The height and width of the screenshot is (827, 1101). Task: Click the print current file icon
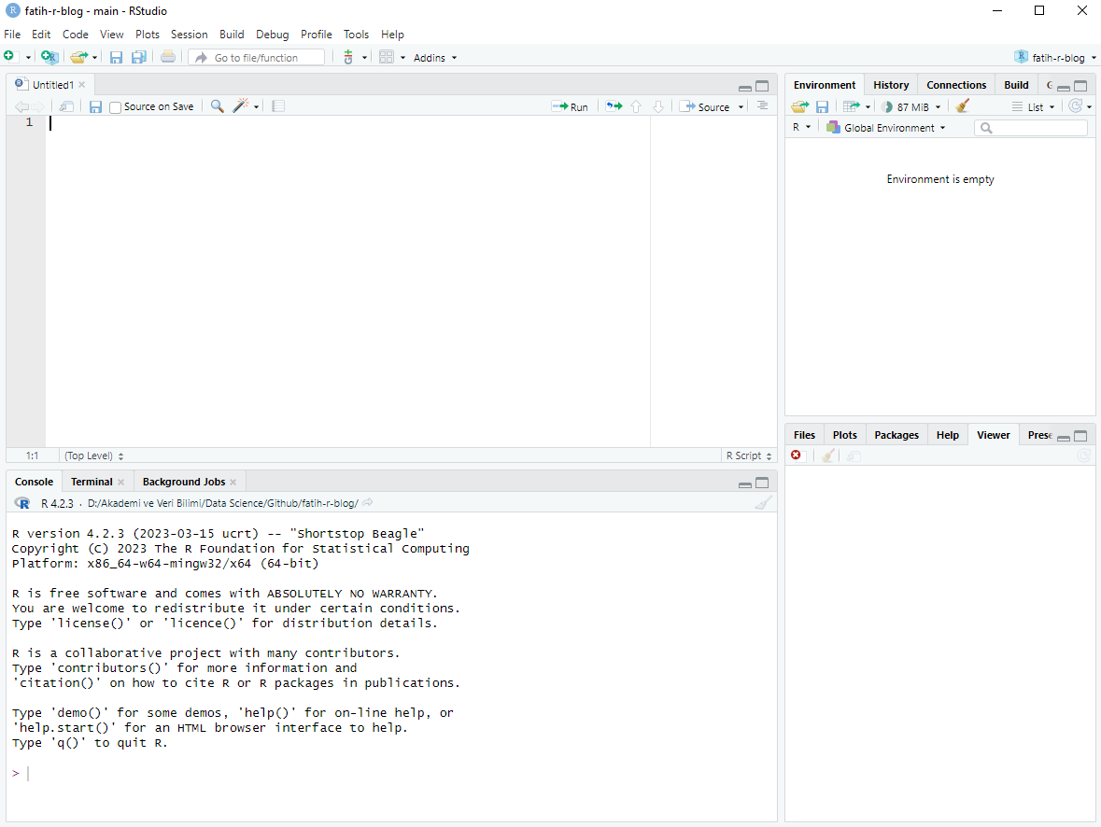[x=167, y=57]
